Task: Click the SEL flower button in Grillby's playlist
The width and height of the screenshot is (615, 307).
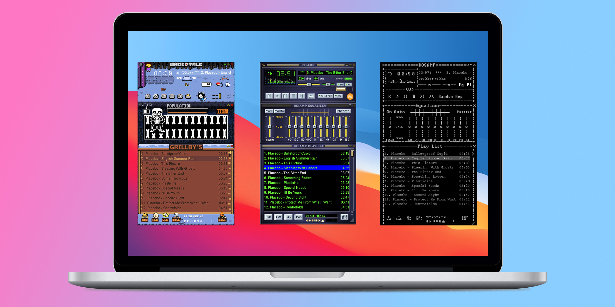Action: (165, 217)
